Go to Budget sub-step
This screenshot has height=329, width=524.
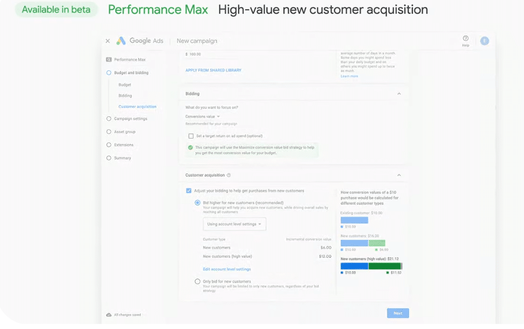(125, 85)
